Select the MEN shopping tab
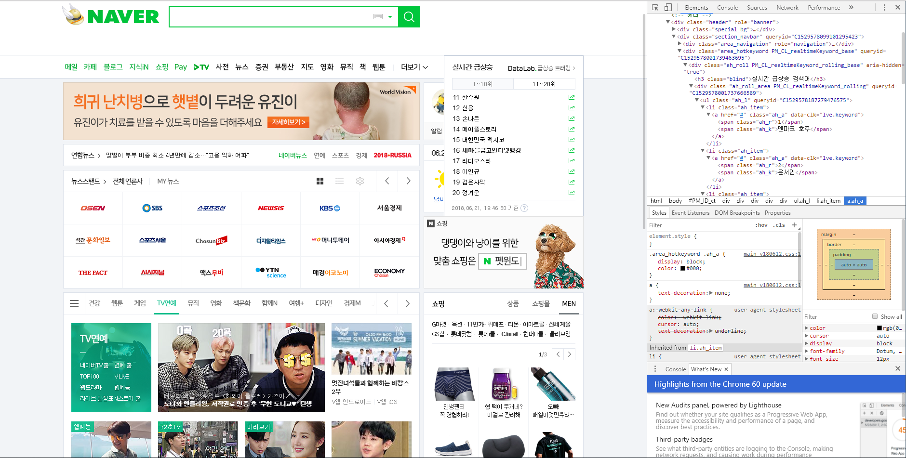This screenshot has height=458, width=906. coord(569,303)
